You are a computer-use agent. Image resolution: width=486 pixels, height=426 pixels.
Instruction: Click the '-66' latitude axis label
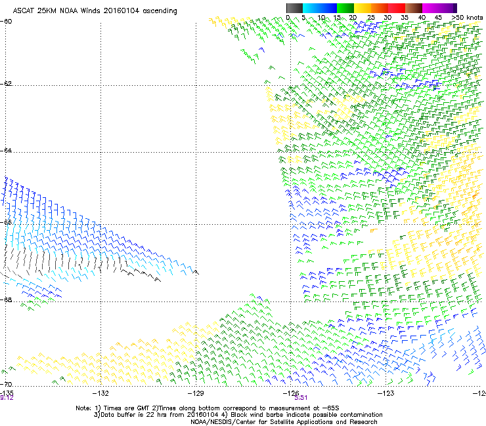click(6, 222)
